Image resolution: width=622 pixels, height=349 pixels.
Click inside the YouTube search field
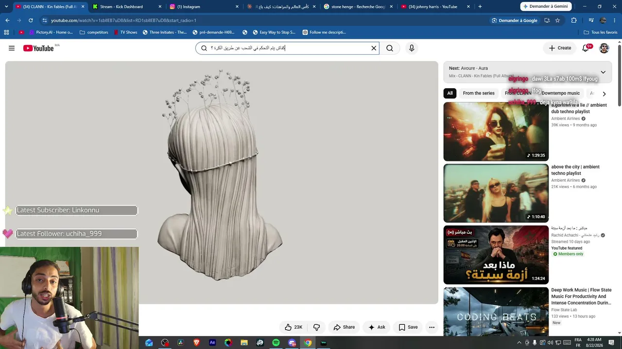click(x=287, y=48)
